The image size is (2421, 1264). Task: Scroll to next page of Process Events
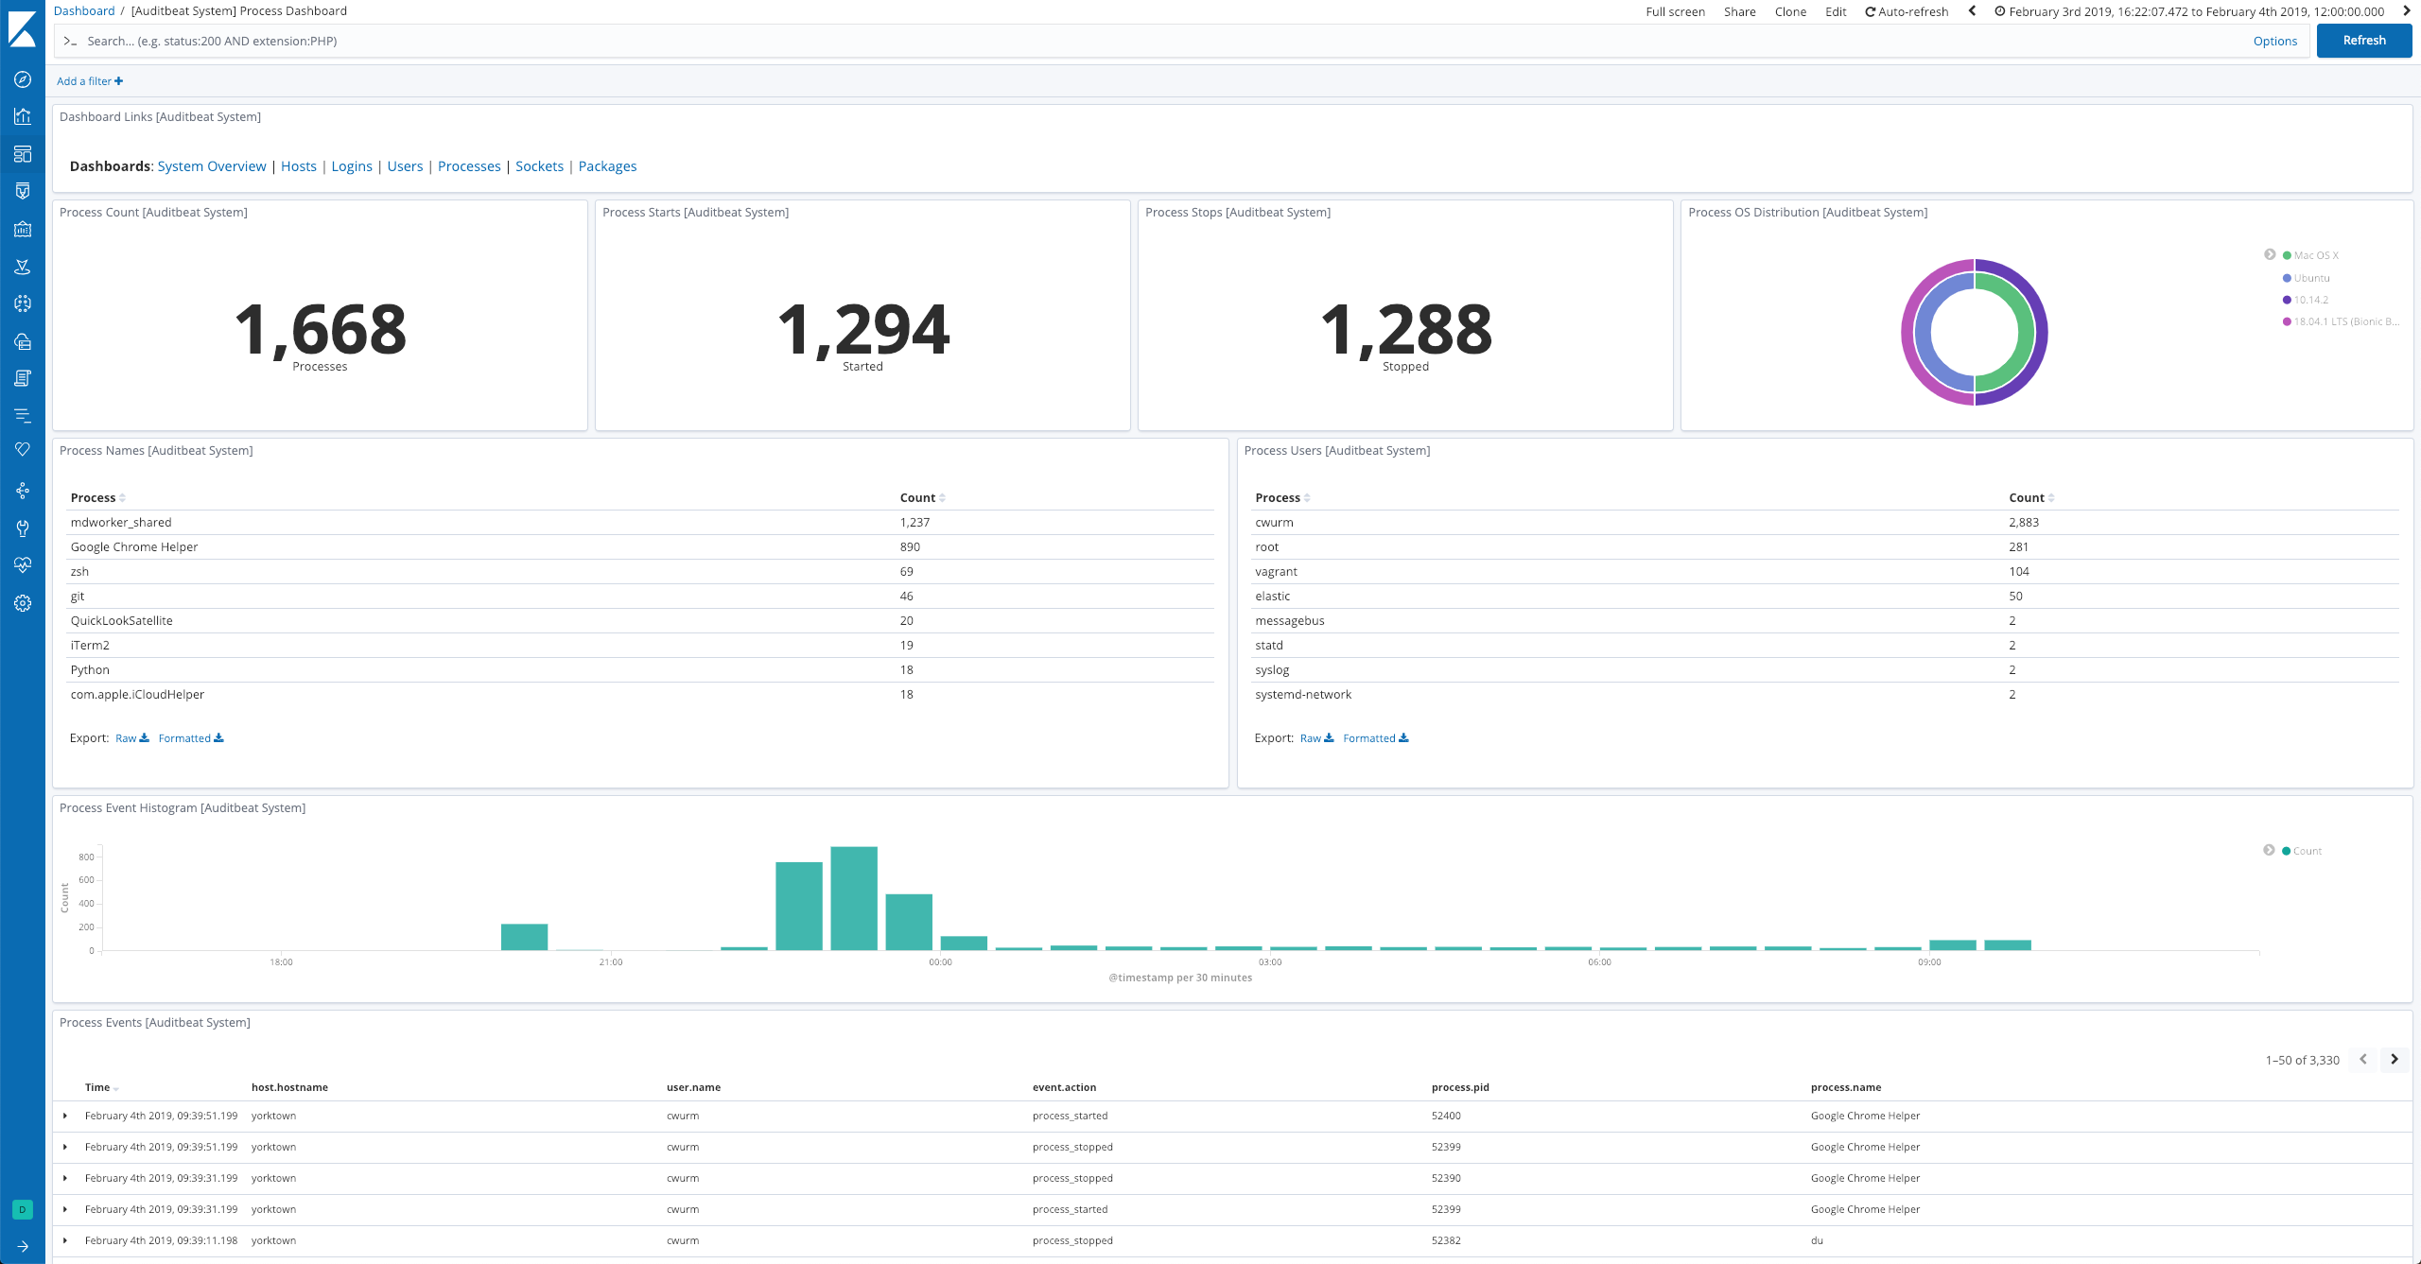tap(2397, 1059)
